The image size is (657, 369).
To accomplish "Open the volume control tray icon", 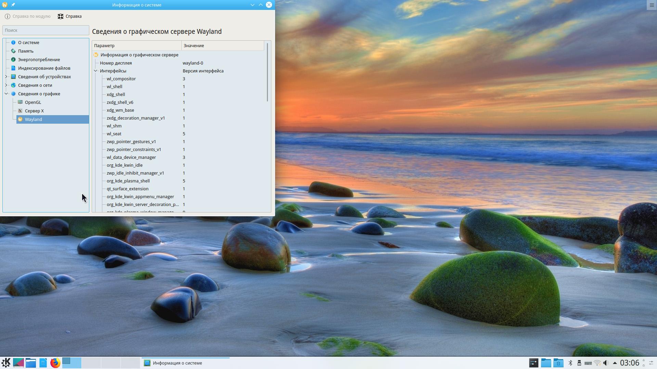I will tap(606, 363).
